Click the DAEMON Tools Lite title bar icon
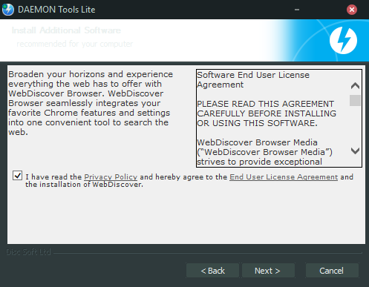 tap(8, 10)
